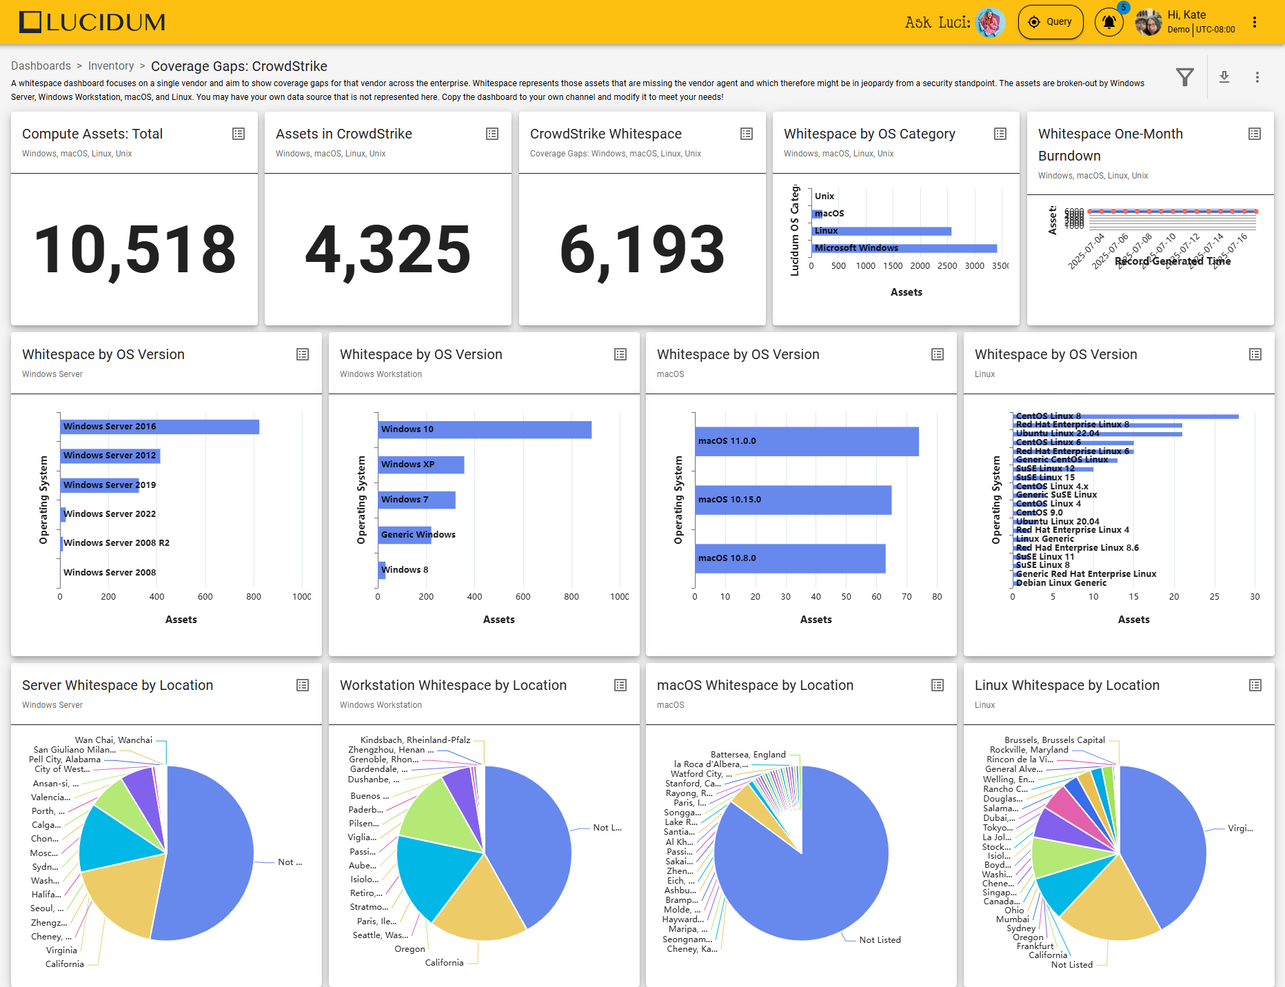
Task: Click California label on Server location pie
Action: pyautogui.click(x=65, y=964)
